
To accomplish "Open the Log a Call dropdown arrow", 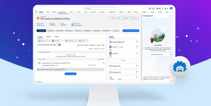I will (x=49, y=41).
